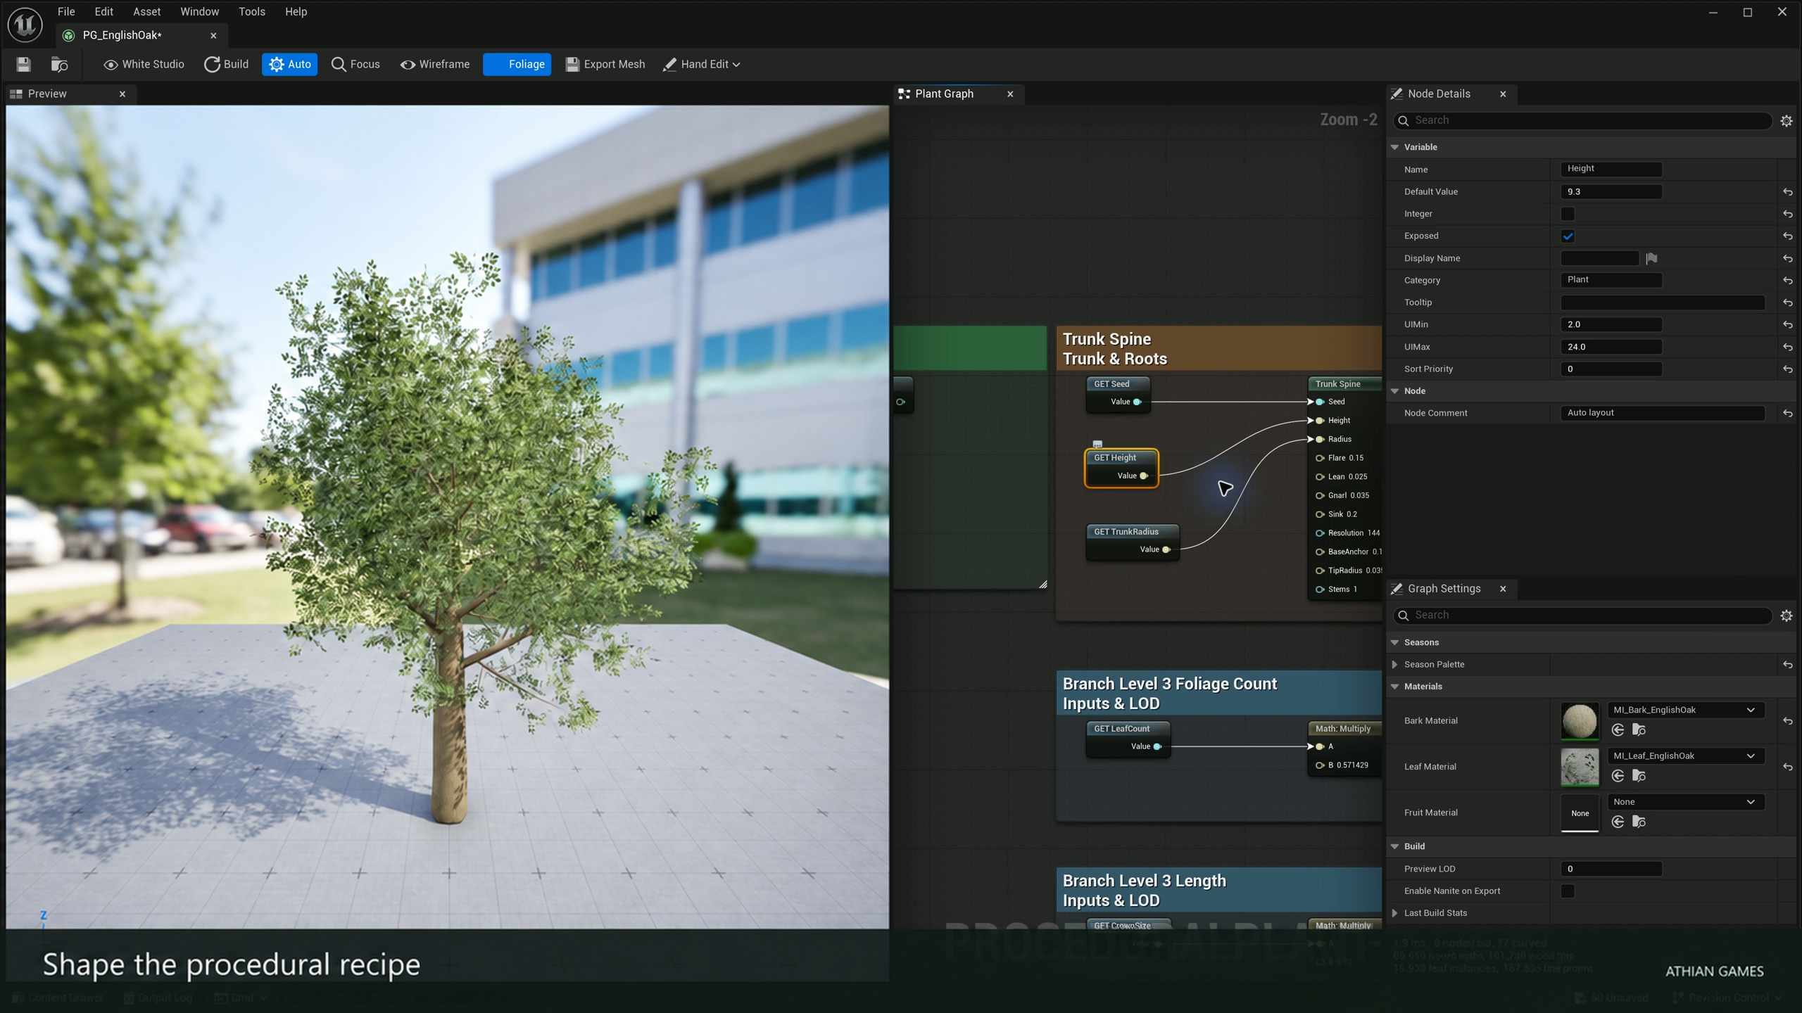Click the Build button
This screenshot has width=1802, height=1013.
pyautogui.click(x=227, y=64)
